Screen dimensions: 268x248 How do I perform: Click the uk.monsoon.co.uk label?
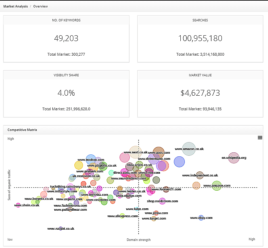click(x=86, y=176)
